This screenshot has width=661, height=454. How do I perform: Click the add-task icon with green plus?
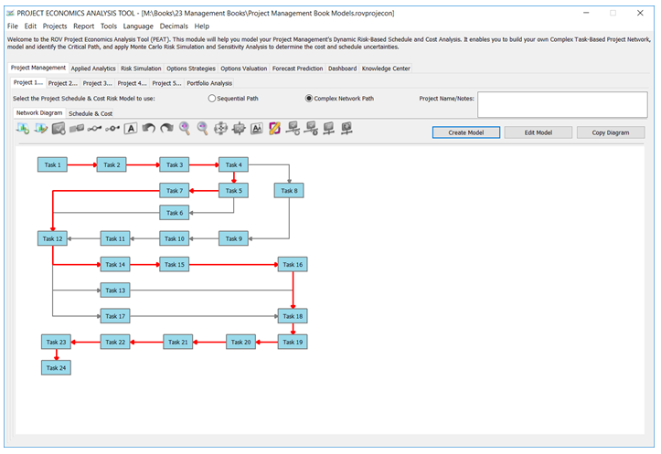pos(23,128)
